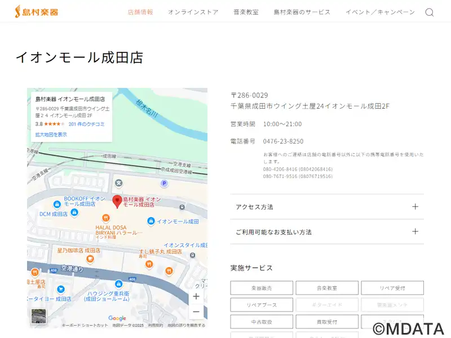Click the parking P marker on map
The height and width of the screenshot is (338, 451).
164,184
